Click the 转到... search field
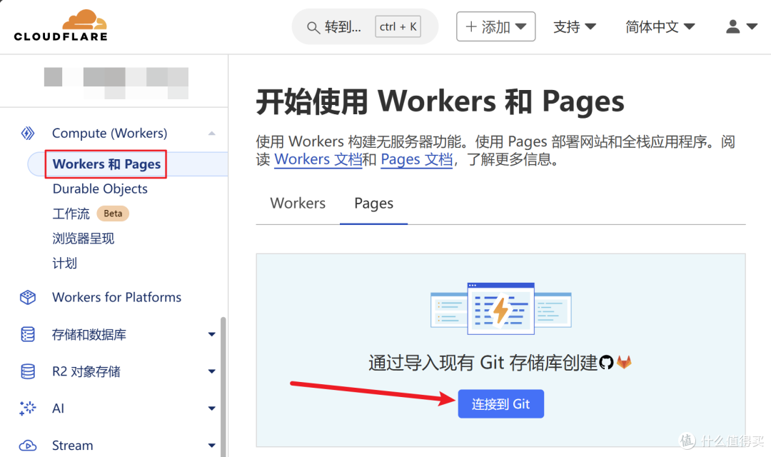This screenshot has height=457, width=771. point(365,26)
